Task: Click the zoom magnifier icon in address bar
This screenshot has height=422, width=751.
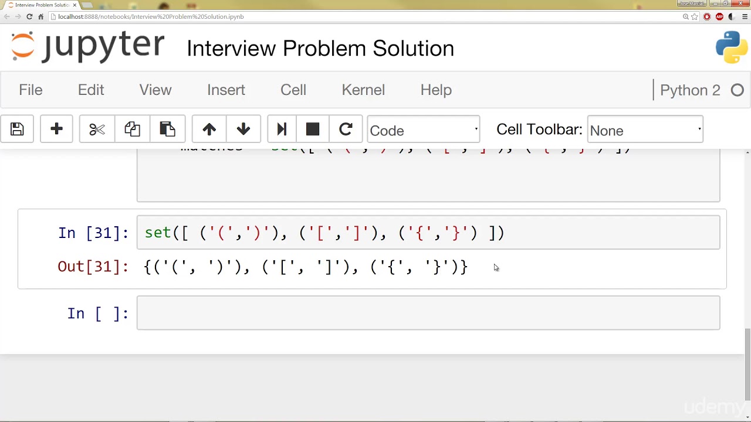Action: (685, 16)
